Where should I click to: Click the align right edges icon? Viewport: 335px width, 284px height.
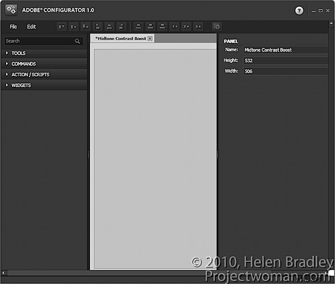[121, 27]
